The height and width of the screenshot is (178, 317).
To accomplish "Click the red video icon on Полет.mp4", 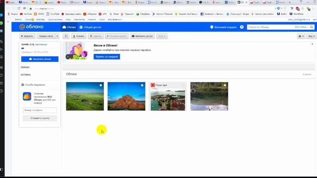I will (x=153, y=85).
